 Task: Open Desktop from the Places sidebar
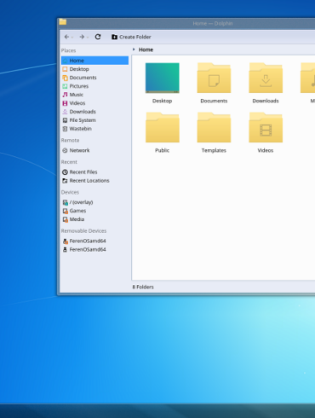(94, 69)
